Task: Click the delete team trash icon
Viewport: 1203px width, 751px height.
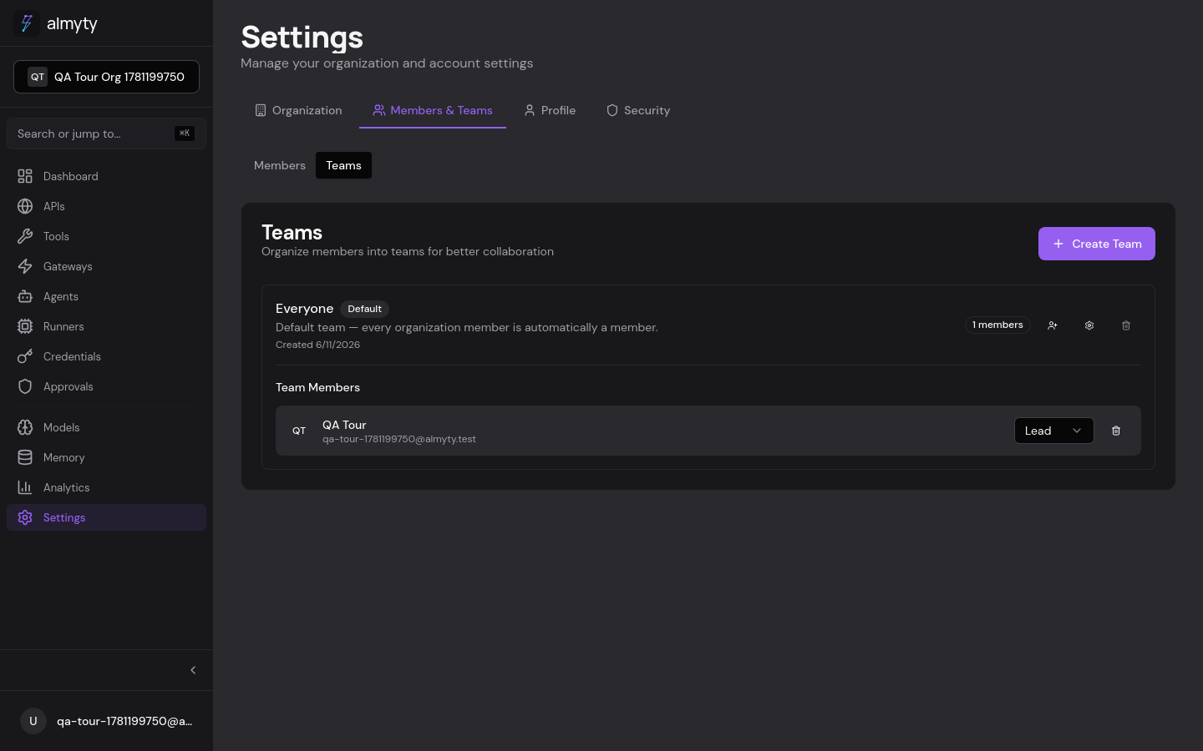Action: [x=1126, y=325]
